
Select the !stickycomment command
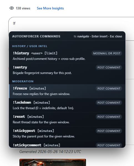click(x=67, y=144)
